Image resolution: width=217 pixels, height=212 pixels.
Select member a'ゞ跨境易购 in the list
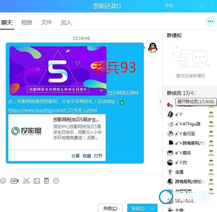(190, 143)
